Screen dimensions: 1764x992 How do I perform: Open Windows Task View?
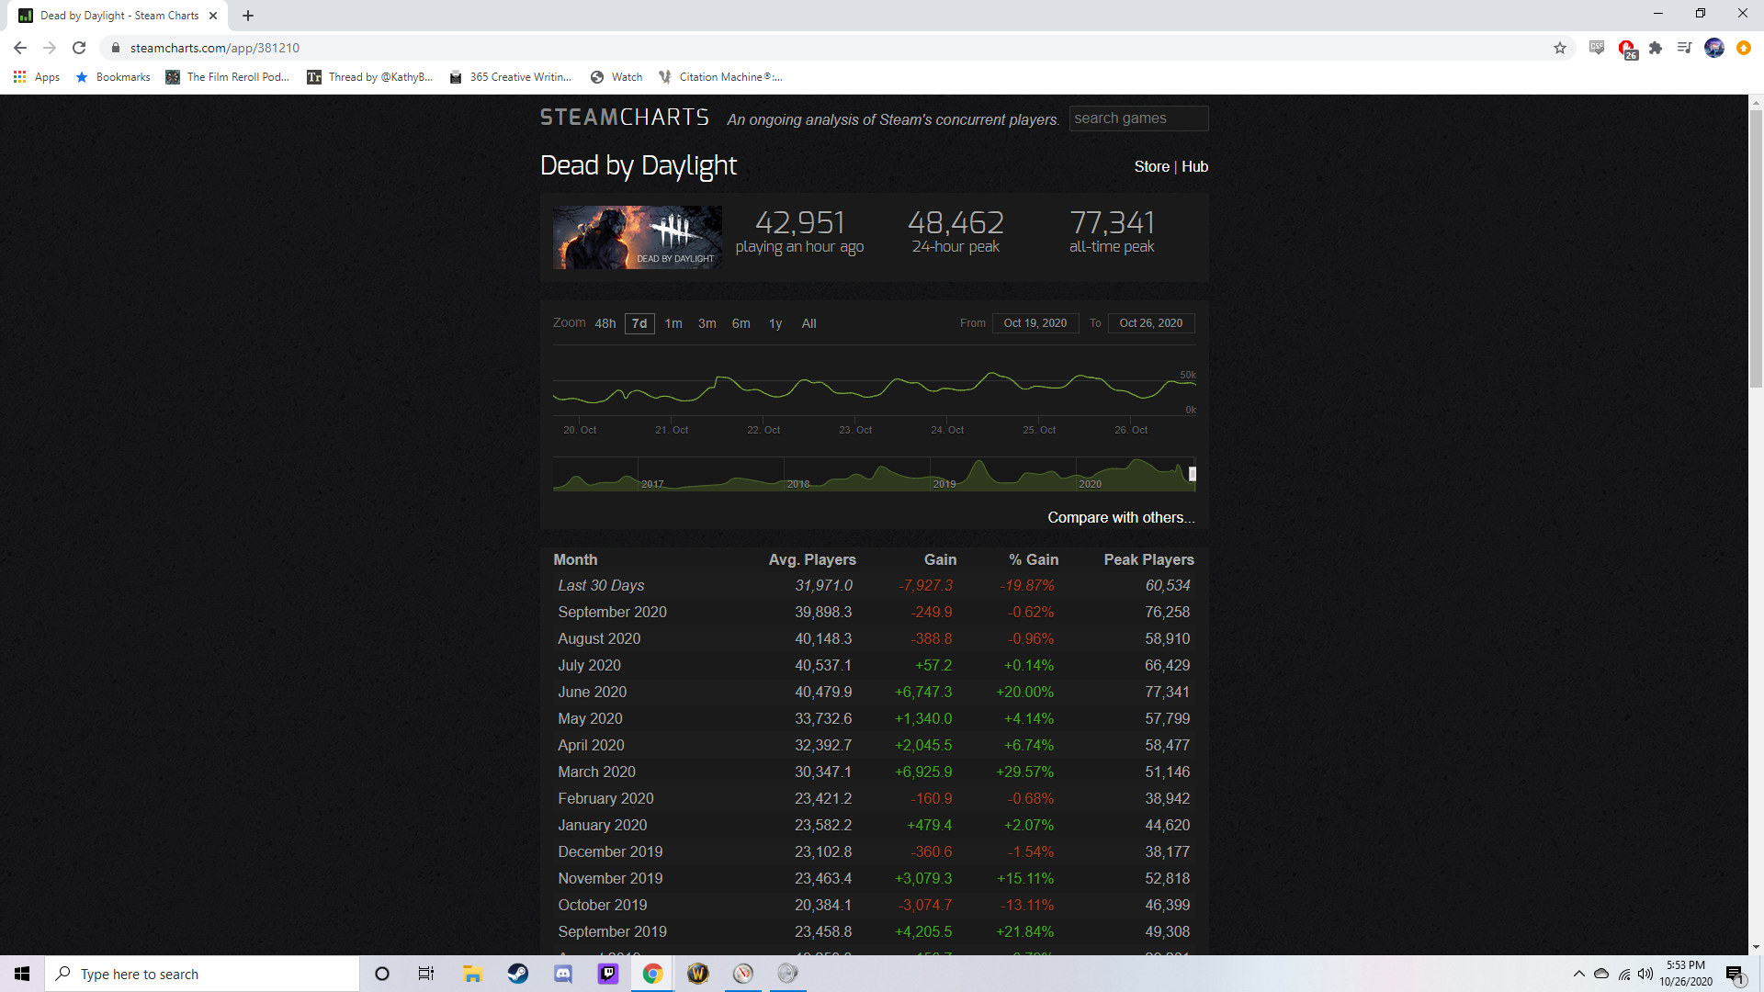[x=426, y=974]
